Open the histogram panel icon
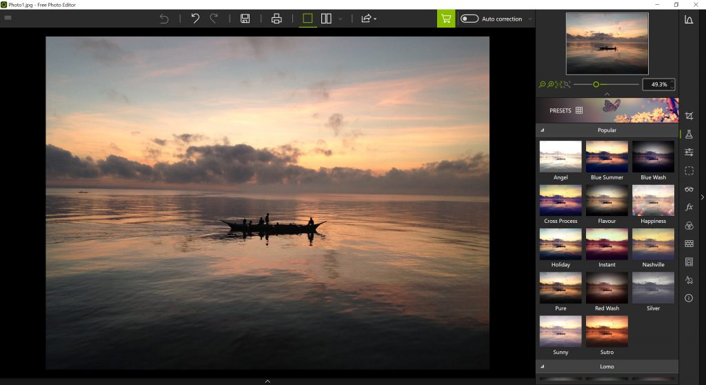This screenshot has height=385, width=706. pyautogui.click(x=689, y=19)
